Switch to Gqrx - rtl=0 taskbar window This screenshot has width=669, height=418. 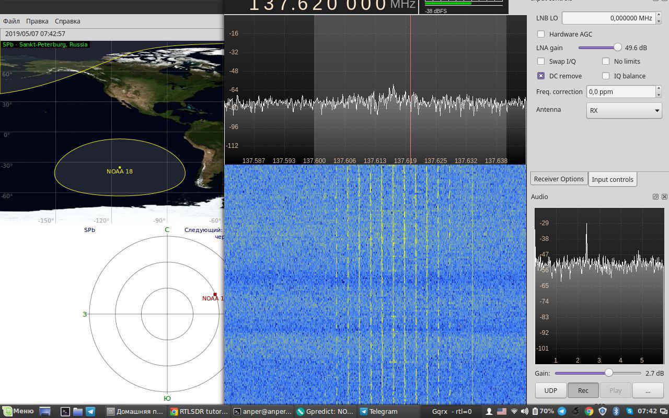[x=452, y=412]
